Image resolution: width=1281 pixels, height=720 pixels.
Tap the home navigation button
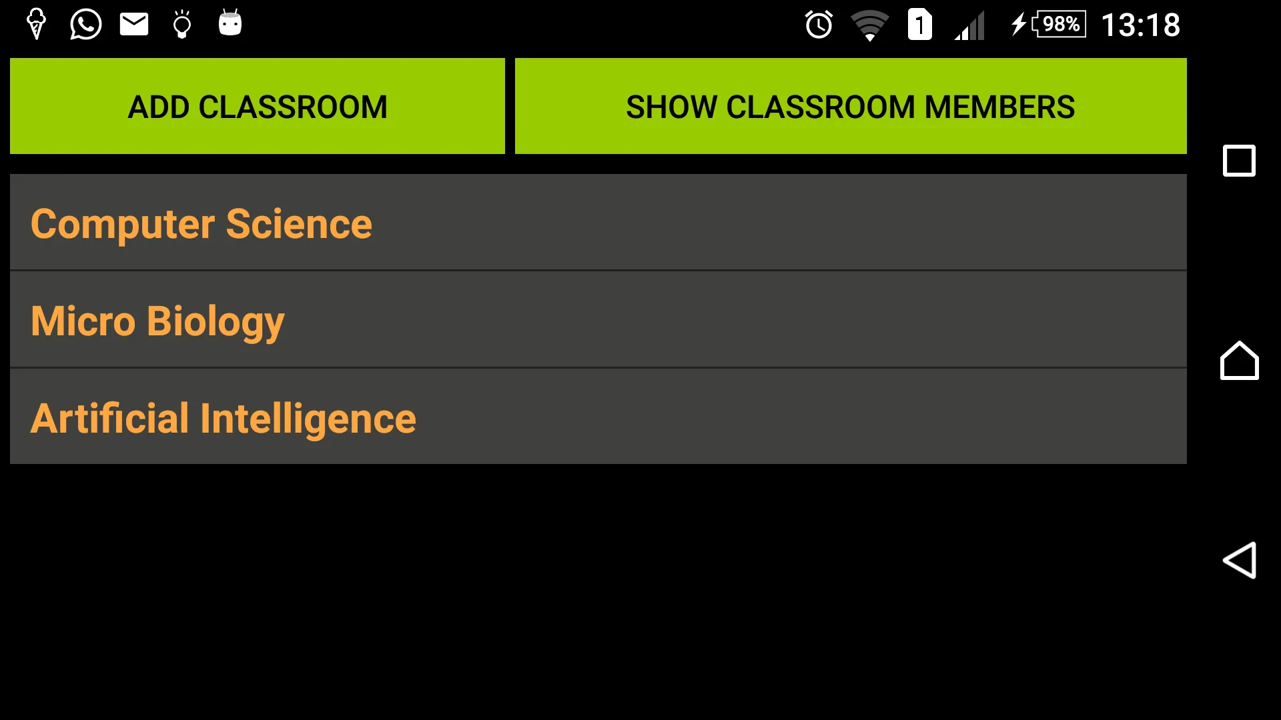[x=1239, y=362]
